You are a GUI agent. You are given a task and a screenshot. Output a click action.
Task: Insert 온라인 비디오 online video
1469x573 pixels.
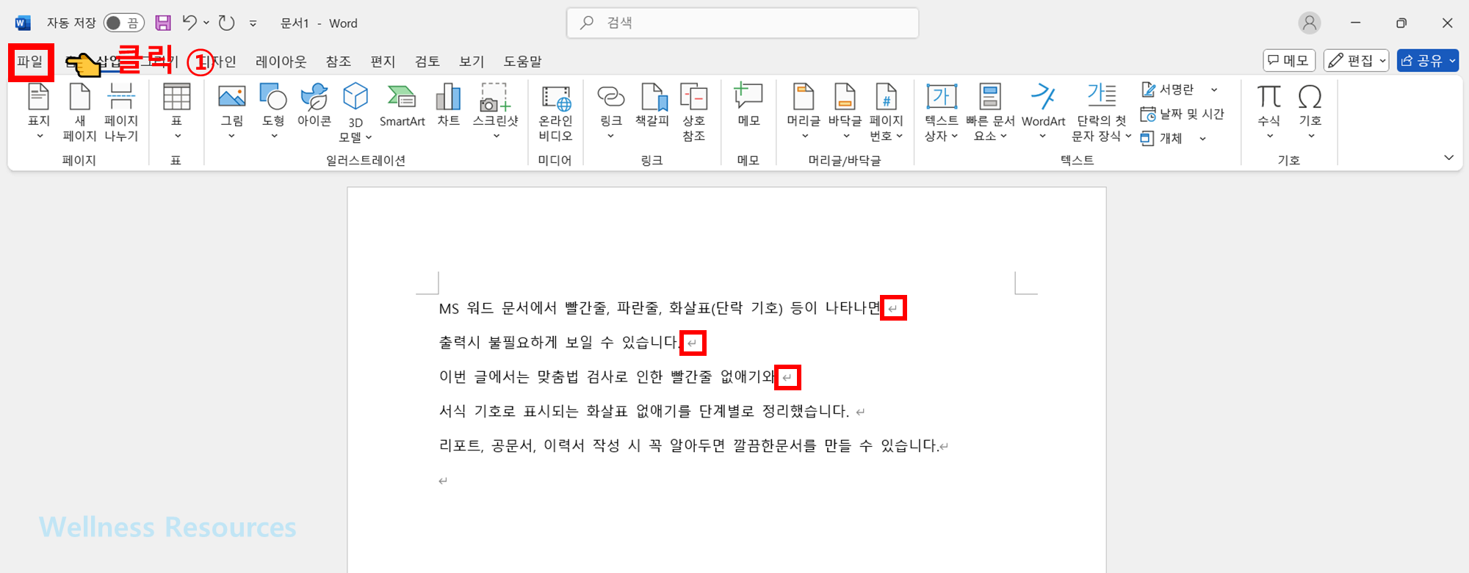click(x=555, y=112)
